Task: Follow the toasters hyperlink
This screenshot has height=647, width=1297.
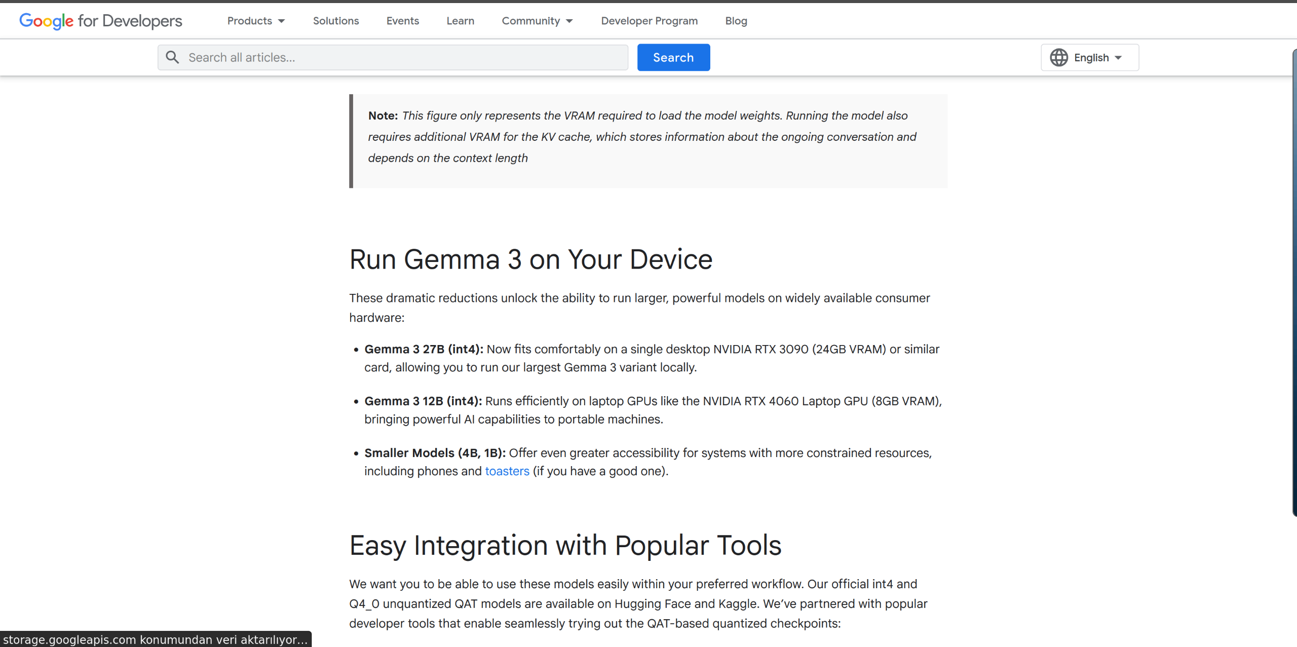Action: (507, 471)
